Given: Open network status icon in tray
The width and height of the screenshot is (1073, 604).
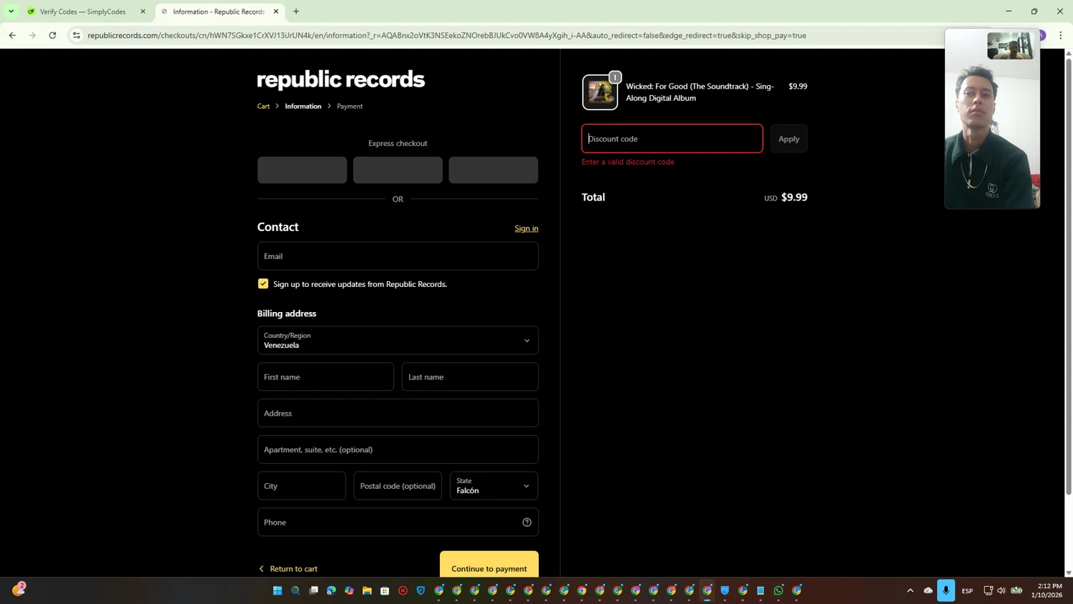Looking at the screenshot, I should (988, 590).
